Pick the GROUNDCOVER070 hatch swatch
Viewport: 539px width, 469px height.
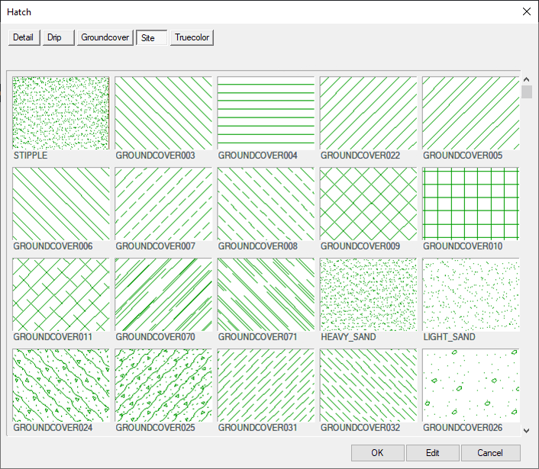pos(163,294)
